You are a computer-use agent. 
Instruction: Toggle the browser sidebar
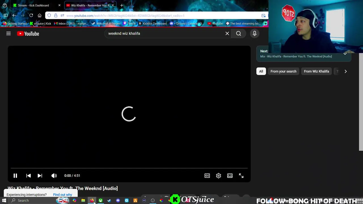[6, 16]
